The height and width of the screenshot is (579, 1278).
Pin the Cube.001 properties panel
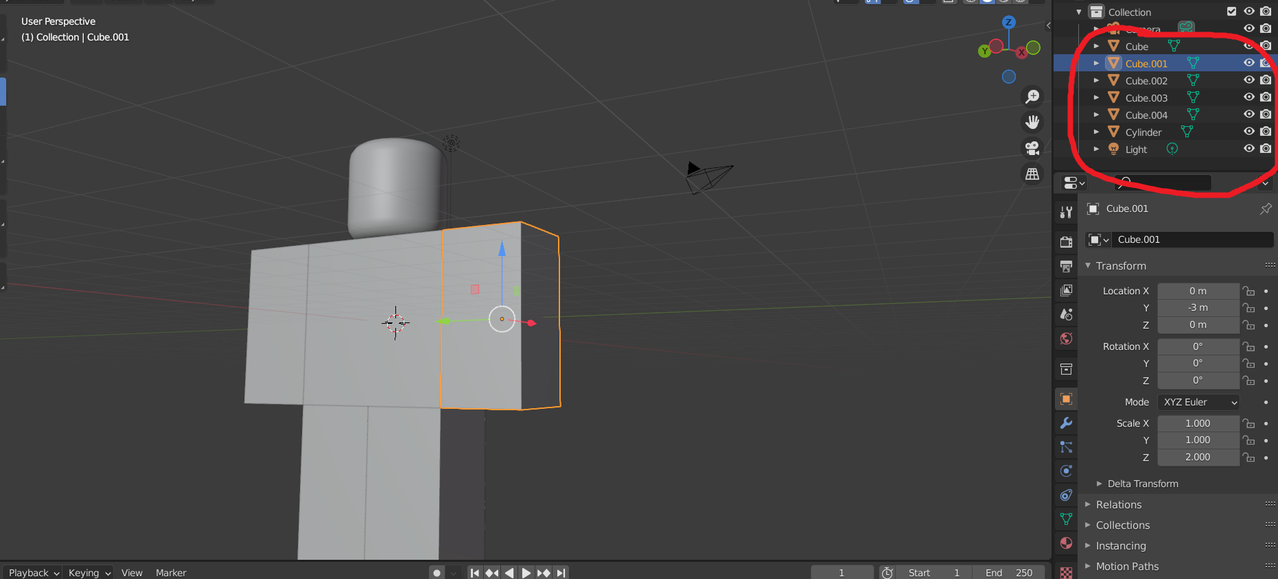(1266, 209)
